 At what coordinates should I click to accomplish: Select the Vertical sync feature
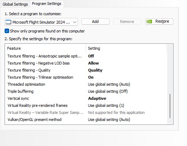pyautogui.click(x=18, y=98)
